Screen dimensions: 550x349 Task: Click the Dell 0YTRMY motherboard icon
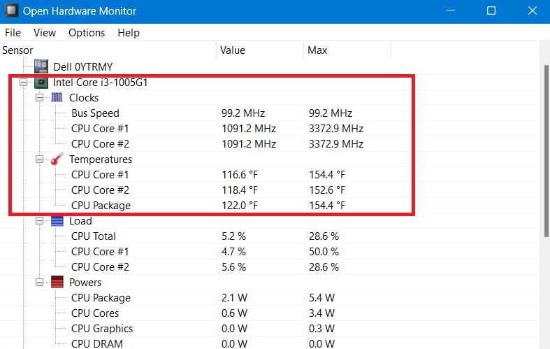pyautogui.click(x=41, y=66)
